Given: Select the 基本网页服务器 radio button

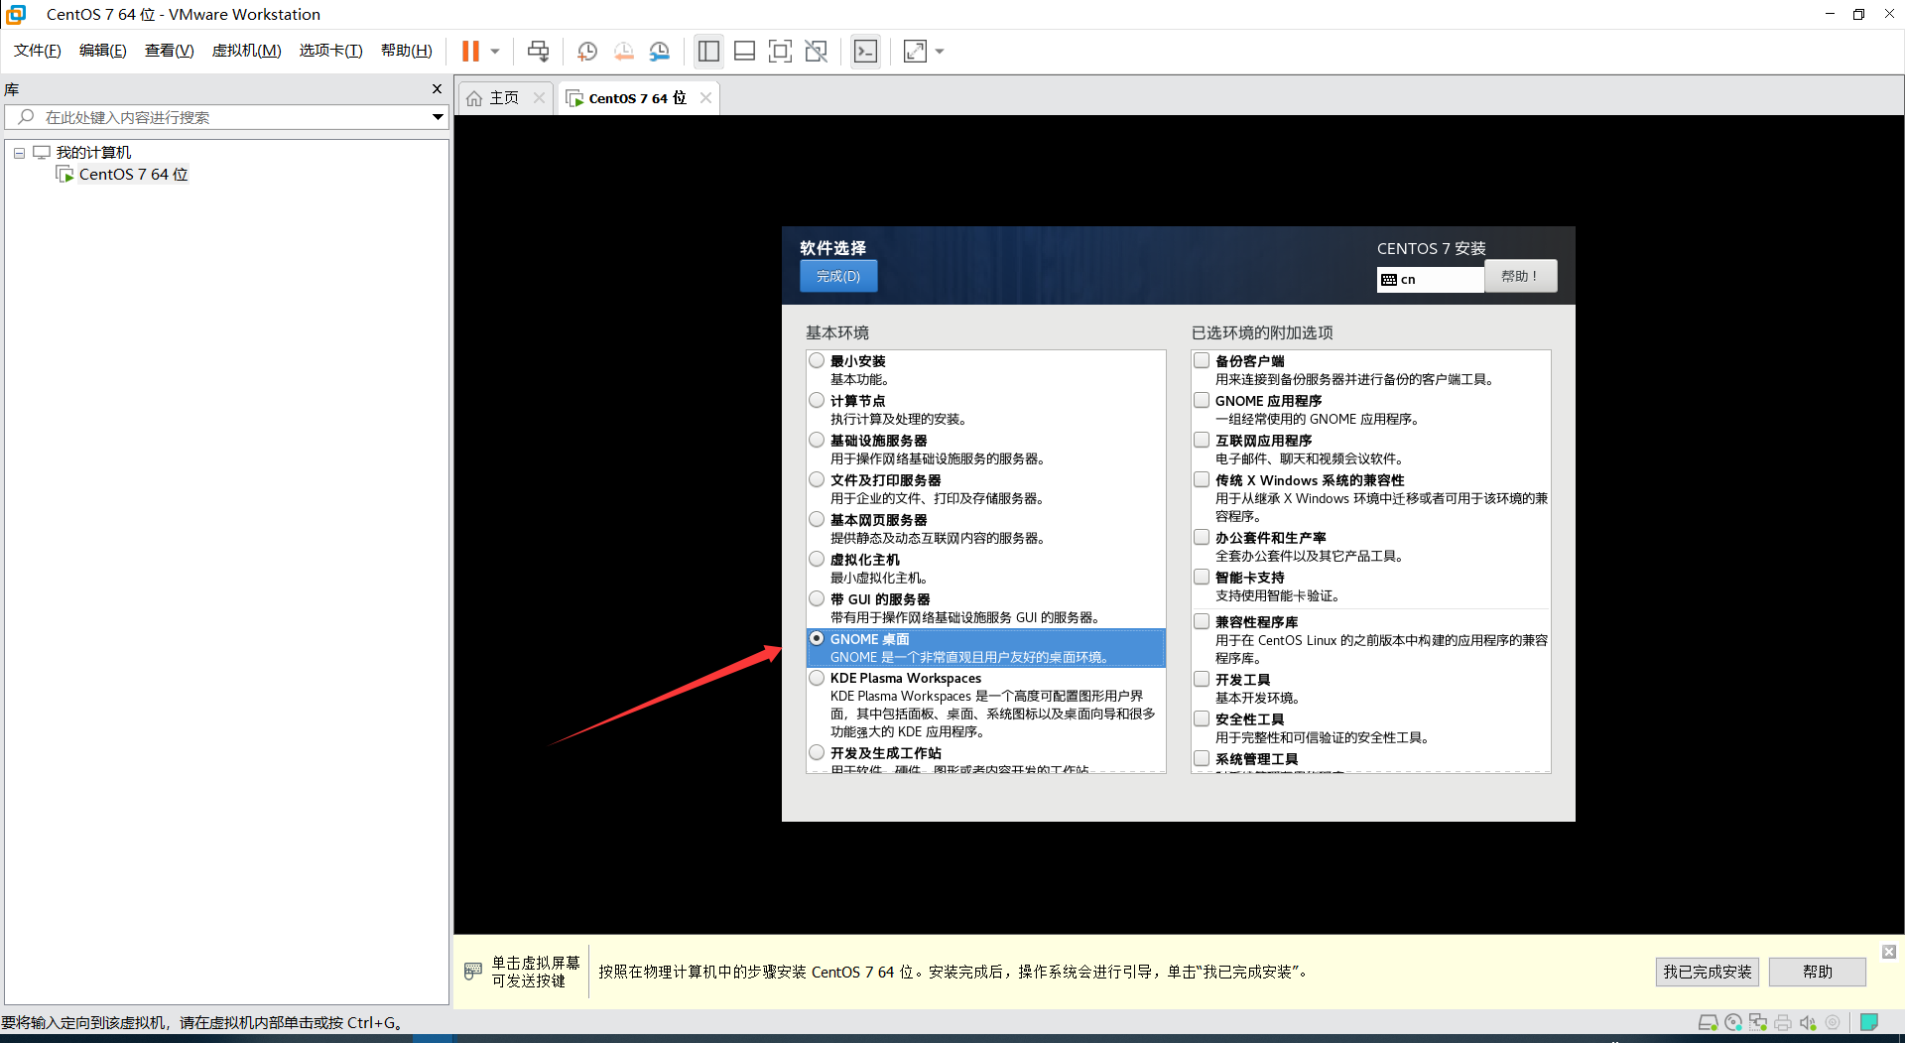Looking at the screenshot, I should [x=817, y=519].
